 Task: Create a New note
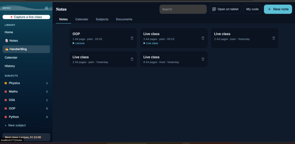278,9
